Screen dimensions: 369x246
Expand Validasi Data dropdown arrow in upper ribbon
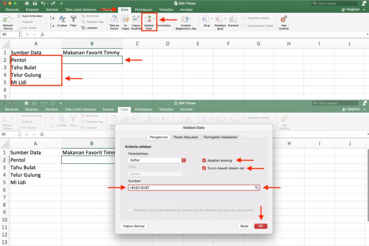pos(154,18)
